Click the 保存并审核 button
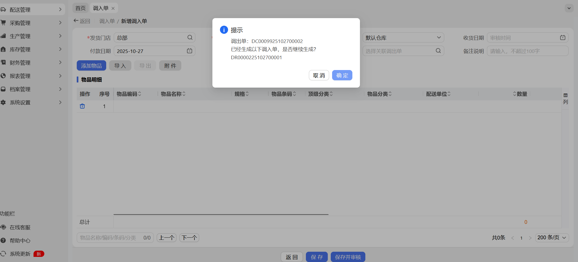This screenshot has height=262, width=578. click(x=348, y=257)
